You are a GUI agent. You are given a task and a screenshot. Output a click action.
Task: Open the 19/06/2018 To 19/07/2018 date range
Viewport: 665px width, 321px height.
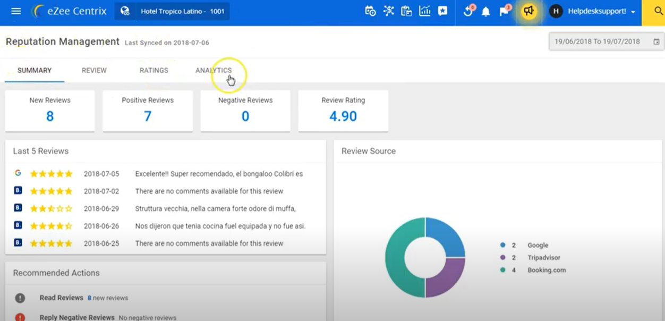point(606,41)
